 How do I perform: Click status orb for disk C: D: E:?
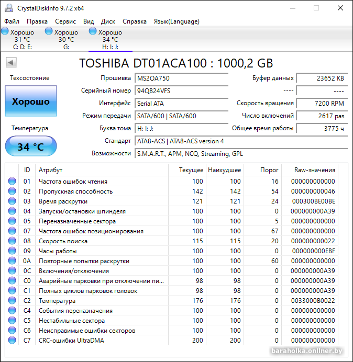coord(5,31)
